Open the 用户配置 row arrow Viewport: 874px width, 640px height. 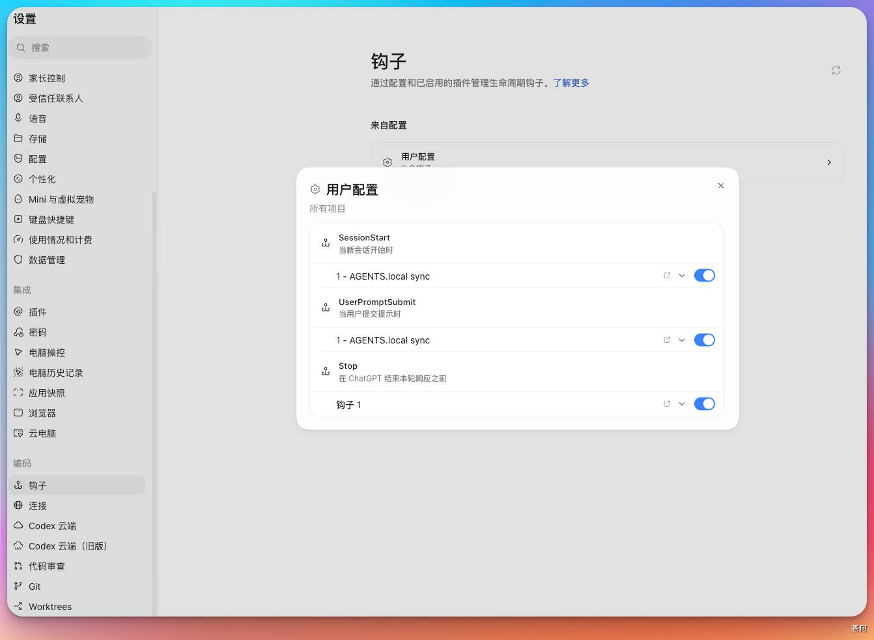(x=829, y=162)
